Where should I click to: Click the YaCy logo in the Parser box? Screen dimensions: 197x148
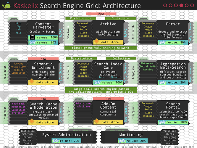click(x=162, y=42)
